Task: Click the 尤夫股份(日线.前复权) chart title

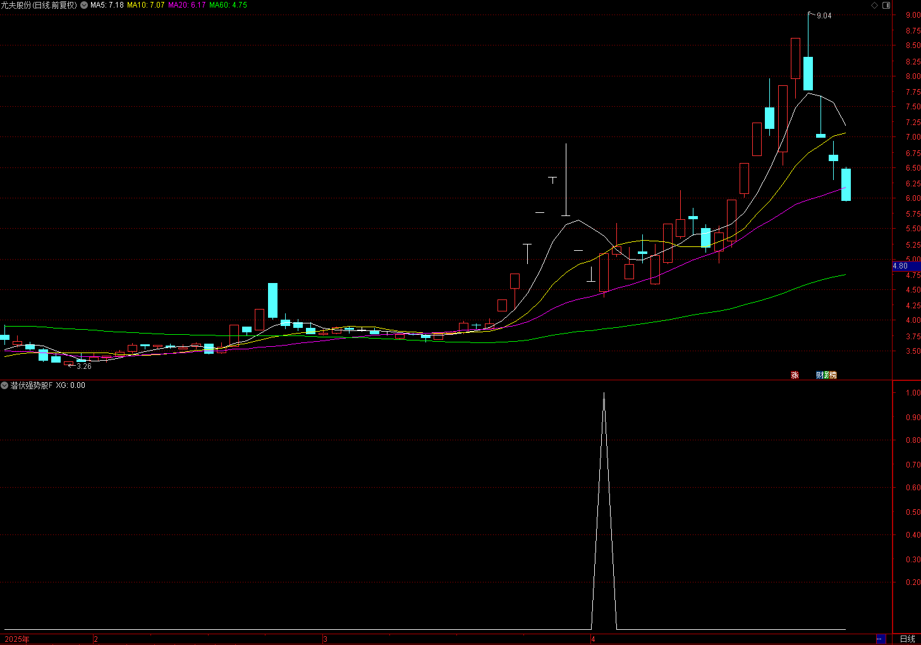Action: click(39, 5)
